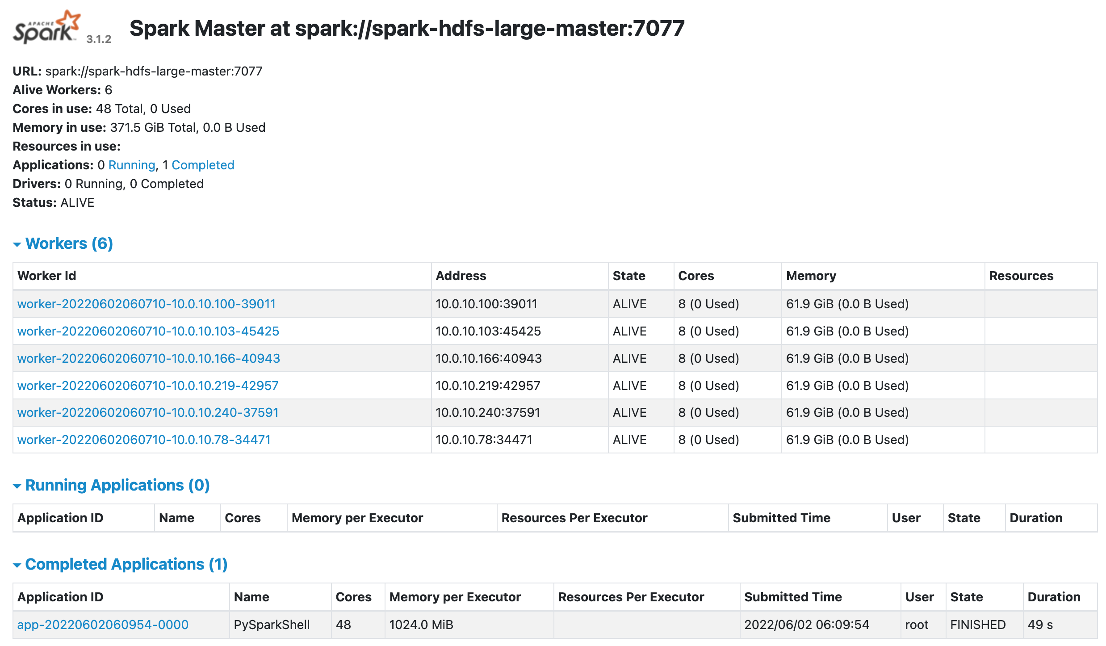This screenshot has height=646, width=1106.
Task: Open worker 10.0.10.240-37591 link
Action: pos(148,412)
